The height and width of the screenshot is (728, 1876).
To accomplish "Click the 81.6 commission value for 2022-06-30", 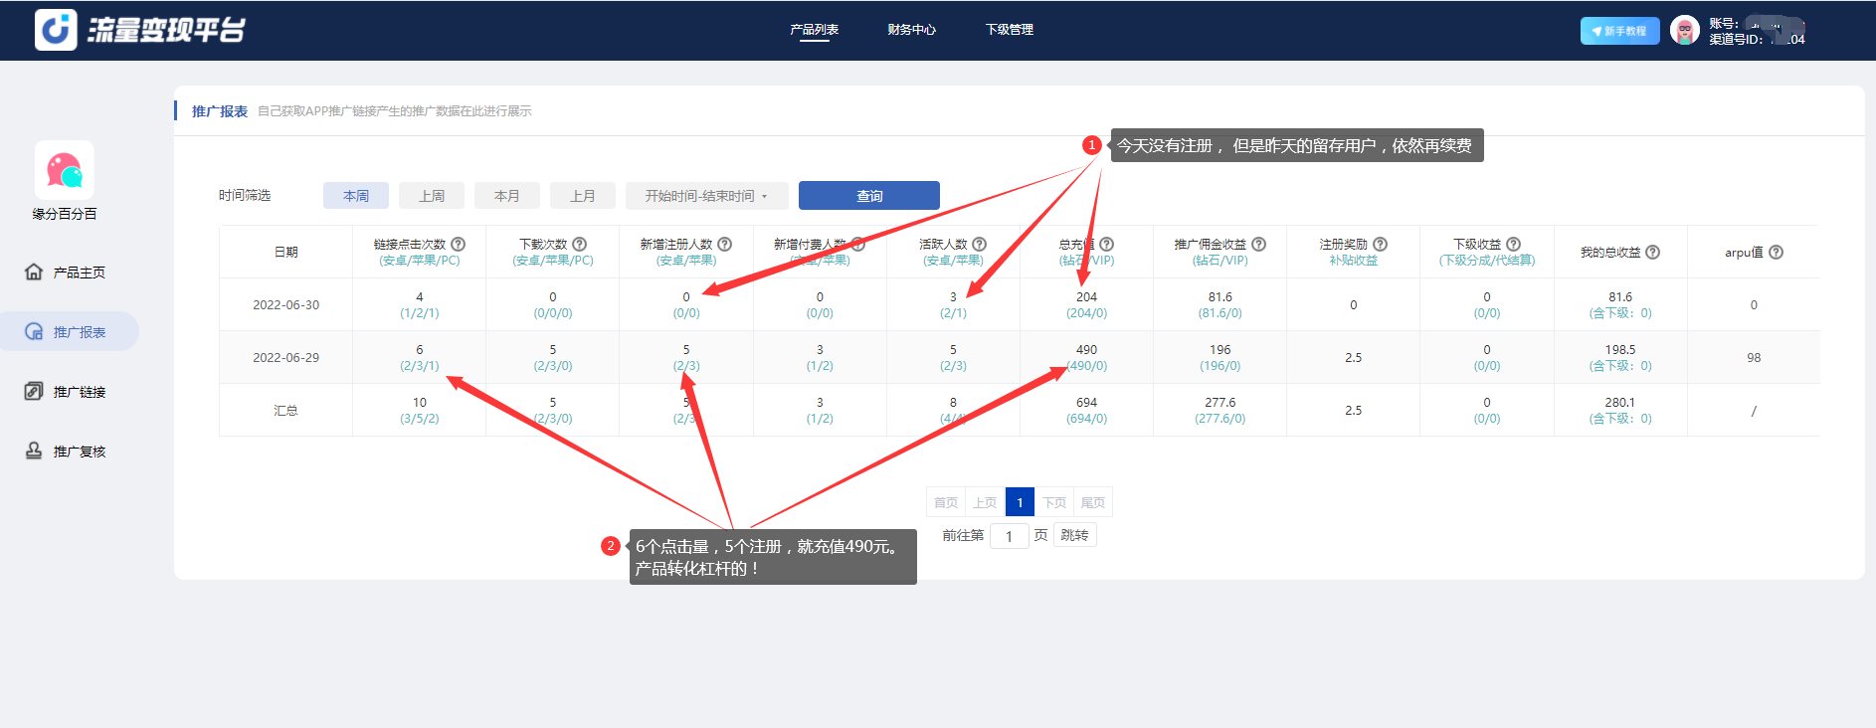I will coord(1220,297).
